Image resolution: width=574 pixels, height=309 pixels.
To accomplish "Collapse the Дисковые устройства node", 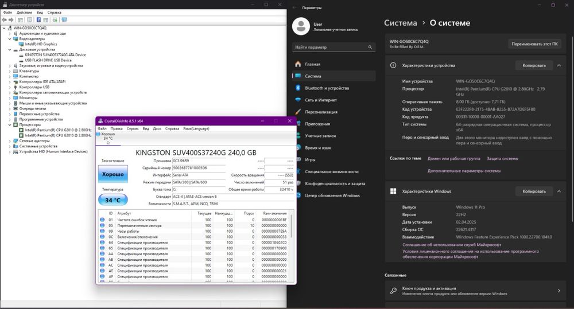I will 10,49.
